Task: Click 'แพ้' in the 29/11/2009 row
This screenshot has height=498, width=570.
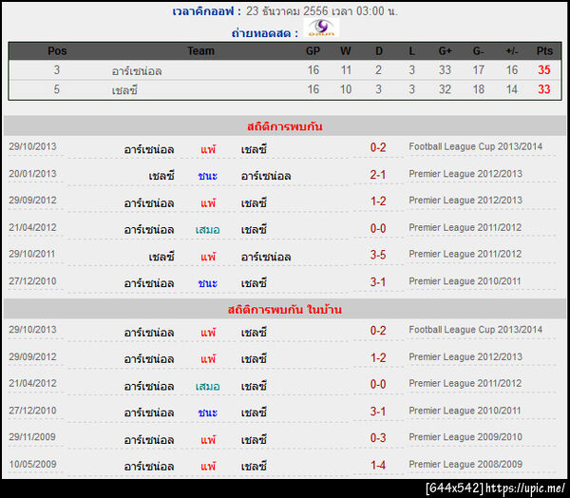Action: (x=208, y=439)
